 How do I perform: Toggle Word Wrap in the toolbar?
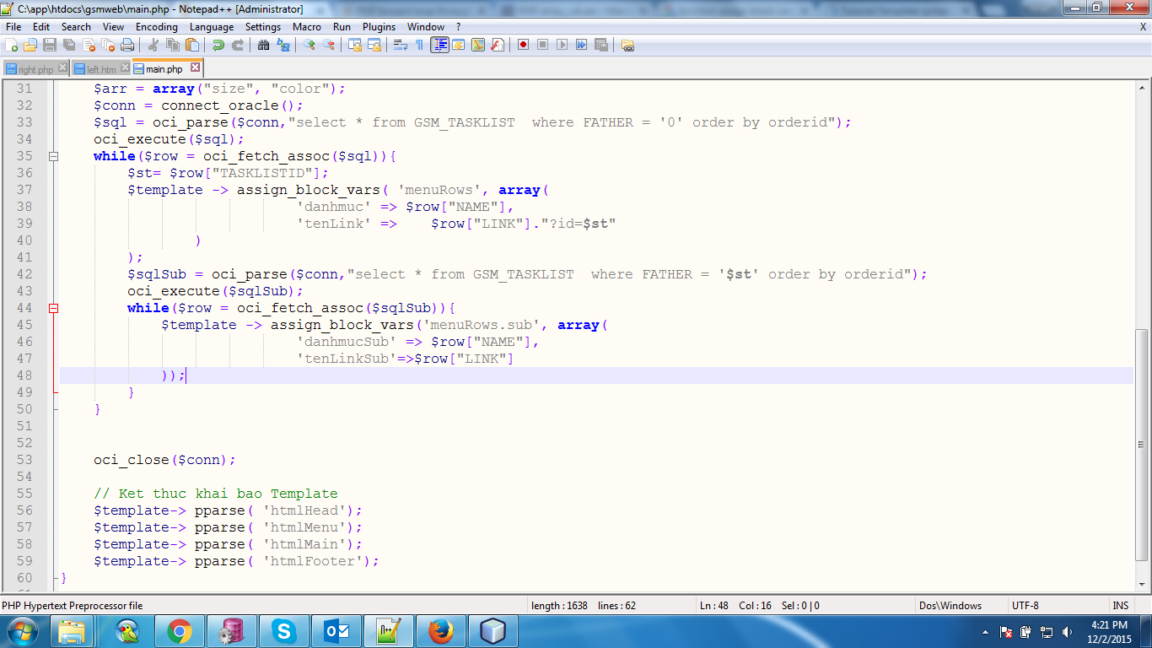401,45
